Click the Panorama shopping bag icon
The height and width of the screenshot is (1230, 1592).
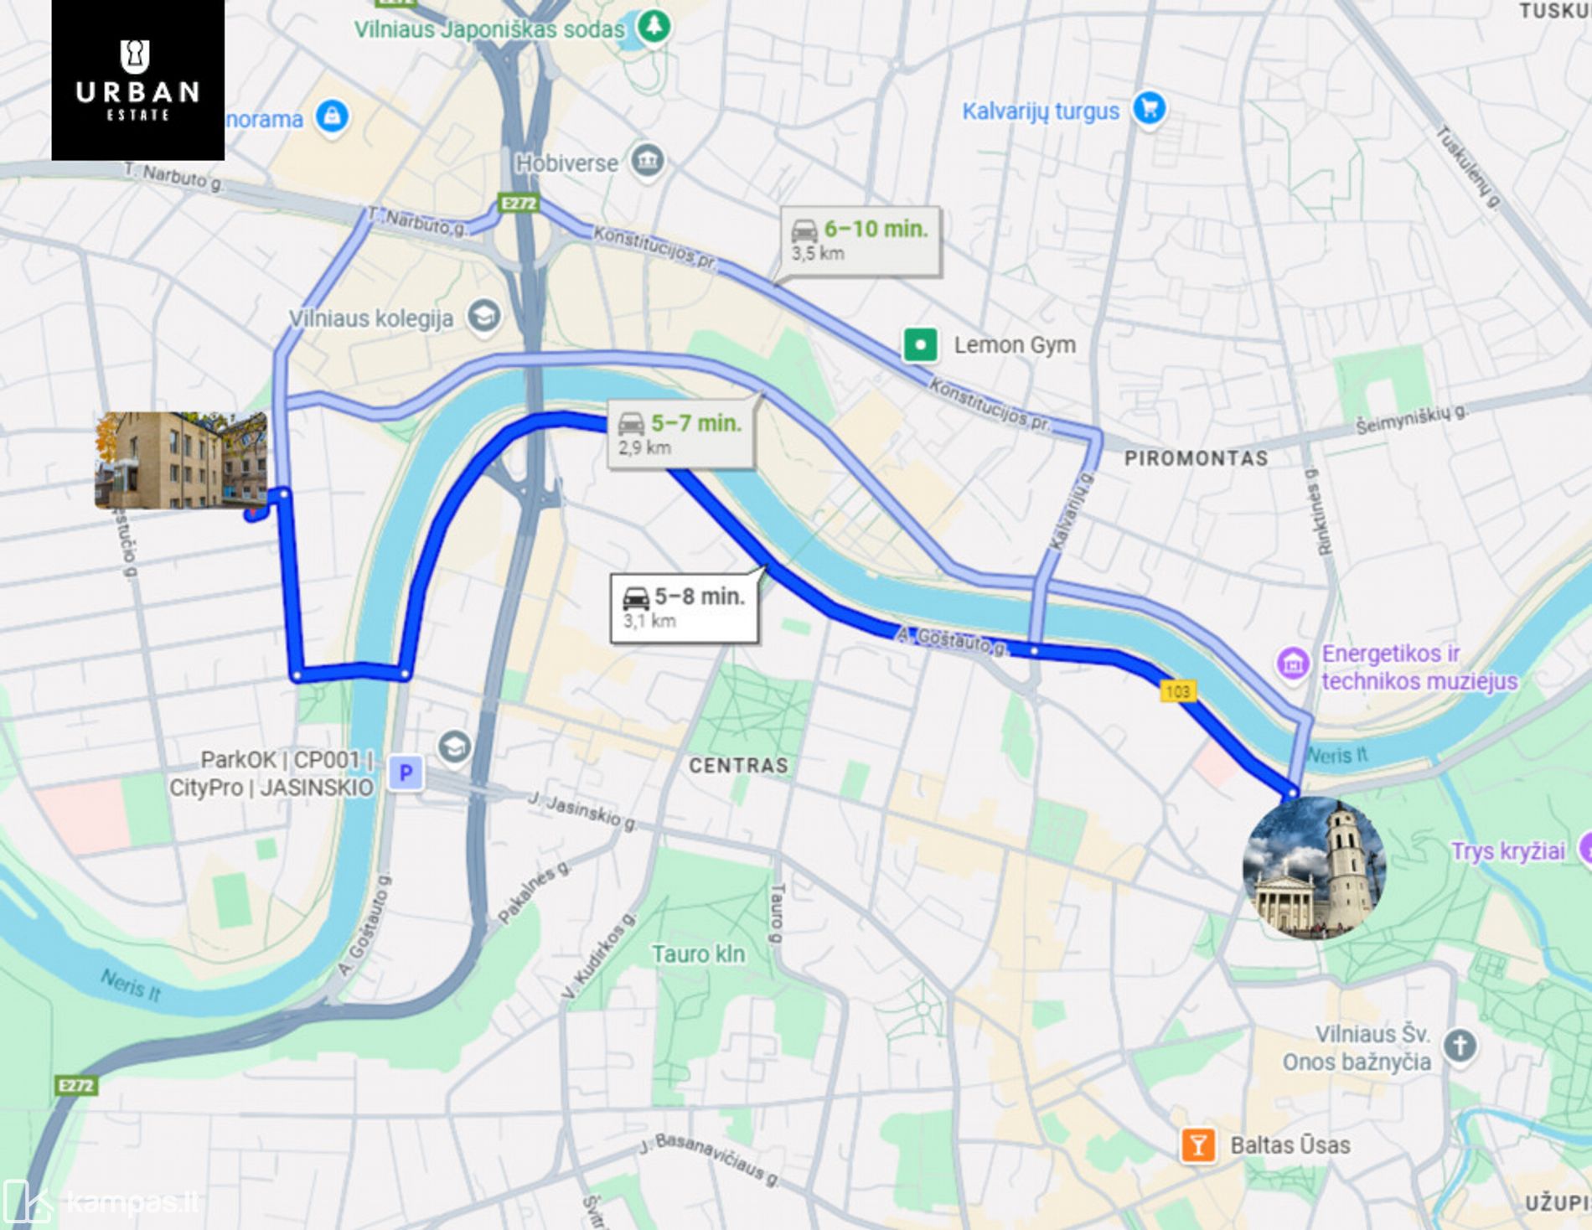[x=332, y=116]
